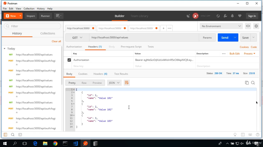This screenshot has height=147, width=263.
Task: Click the Windows Start button
Action: point(5,143)
